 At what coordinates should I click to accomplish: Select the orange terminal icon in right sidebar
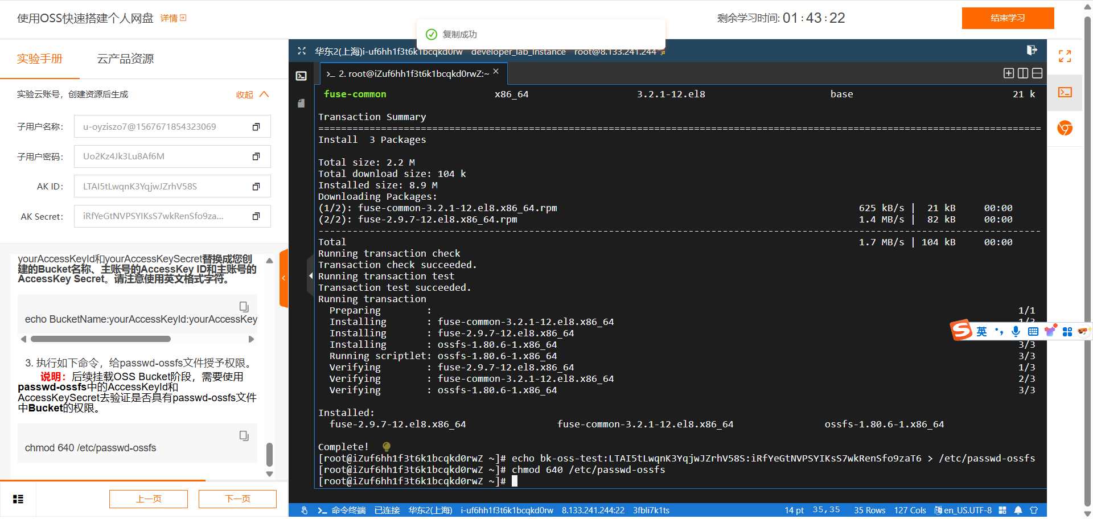coord(1065,92)
